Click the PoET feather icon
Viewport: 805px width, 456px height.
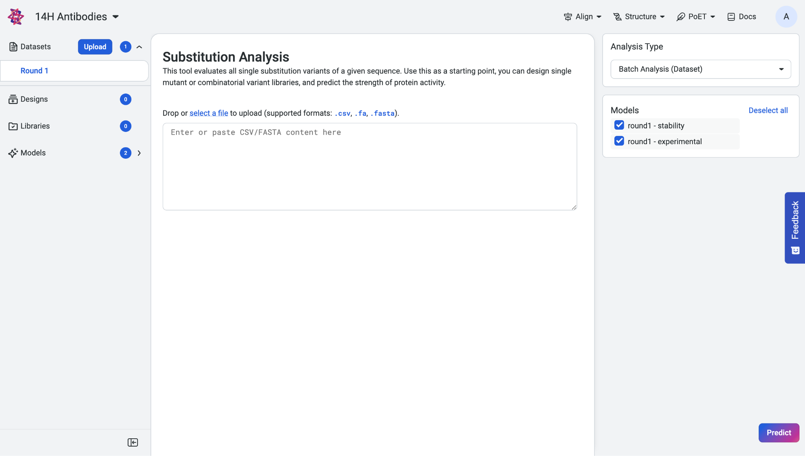point(681,16)
